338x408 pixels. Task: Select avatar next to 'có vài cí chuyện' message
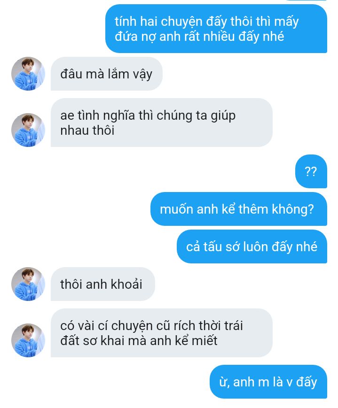28,340
